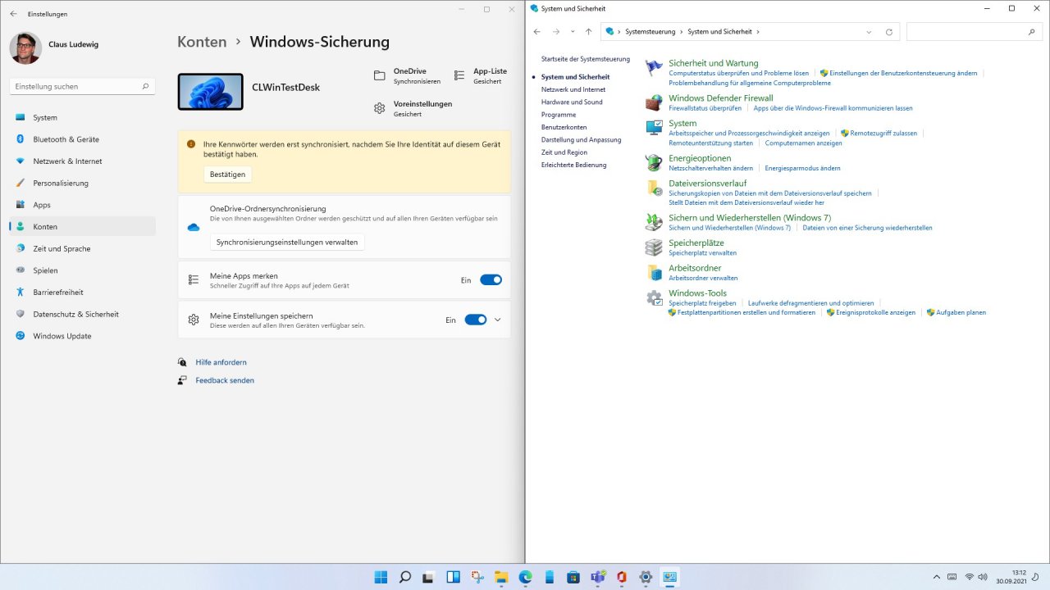Select Programme in Control Panel sidebar
The height and width of the screenshot is (590, 1050).
[x=559, y=115]
